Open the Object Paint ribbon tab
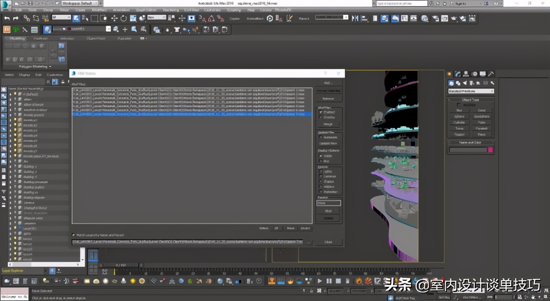The image size is (550, 301). click(x=97, y=38)
